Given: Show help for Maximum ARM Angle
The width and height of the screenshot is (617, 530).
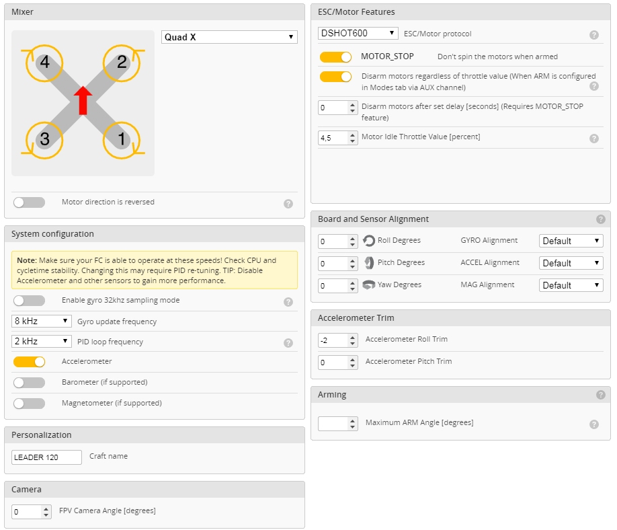Looking at the screenshot, I should click(593, 424).
